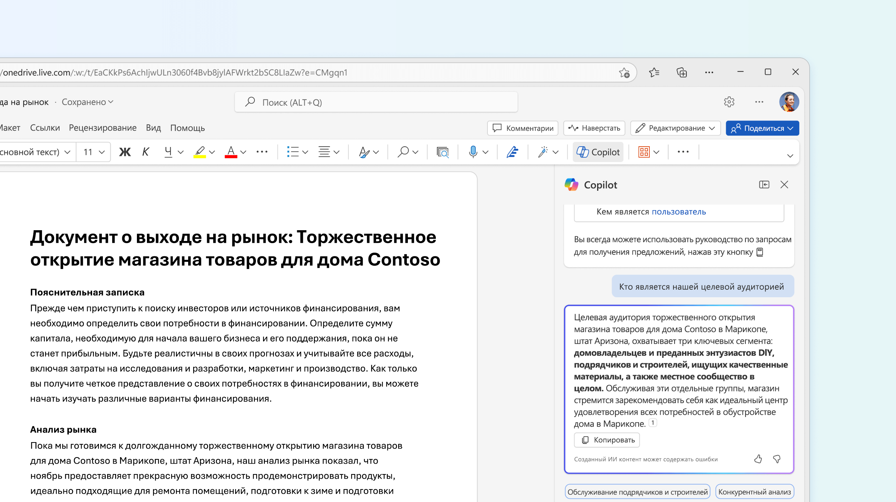Expand bullet list options arrow

click(x=305, y=152)
